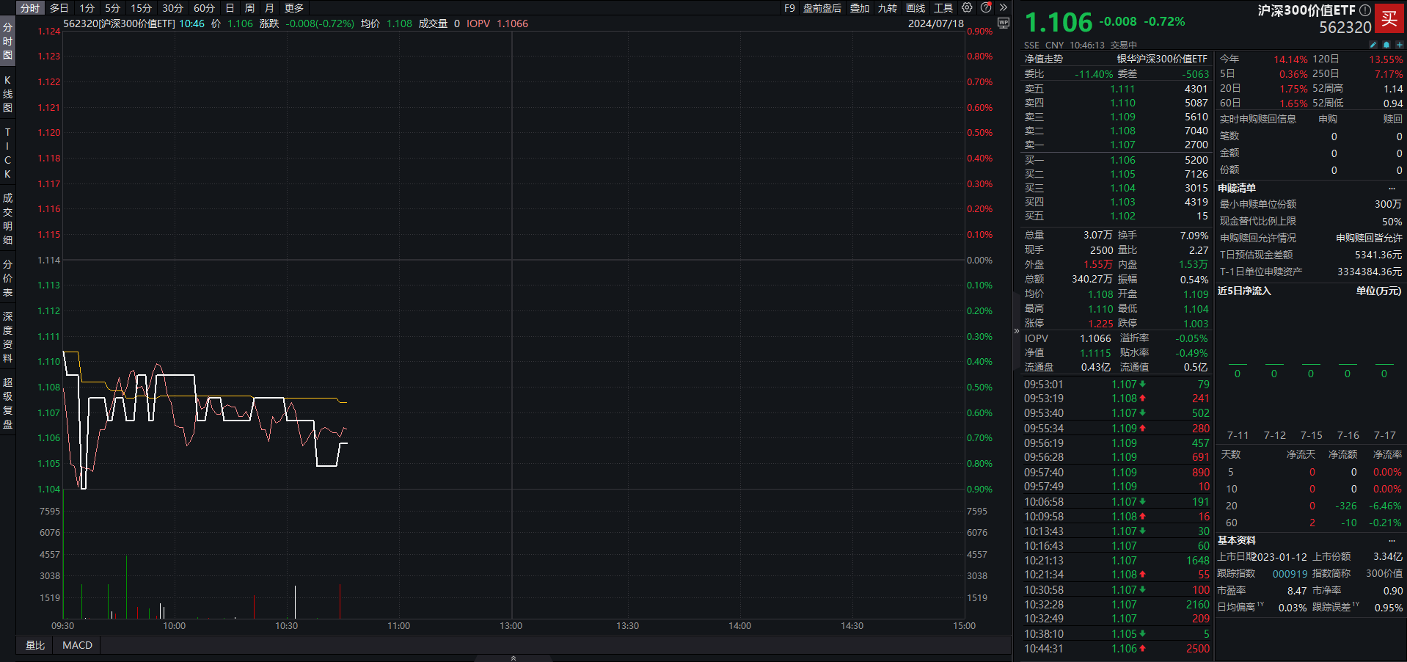Open the 更多 more periods dropdown
The image size is (1407, 662).
tap(294, 8)
